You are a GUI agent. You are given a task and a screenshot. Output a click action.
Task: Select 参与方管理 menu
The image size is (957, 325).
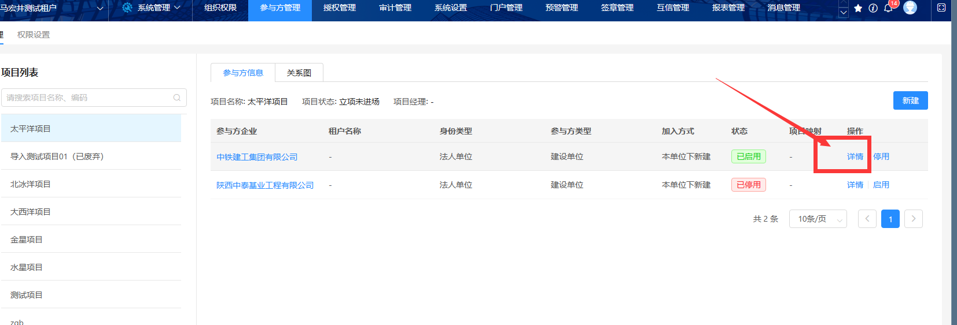(x=280, y=8)
